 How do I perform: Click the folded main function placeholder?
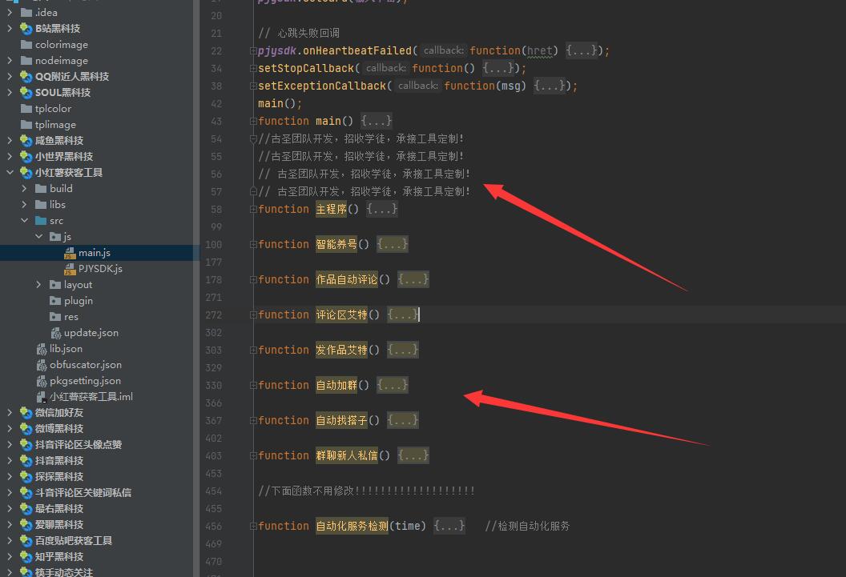pos(377,121)
